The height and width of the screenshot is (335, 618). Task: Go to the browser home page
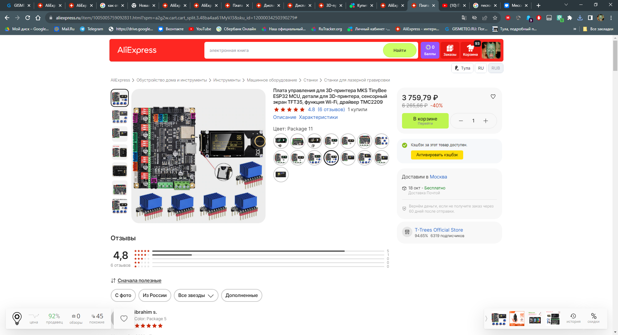(38, 18)
